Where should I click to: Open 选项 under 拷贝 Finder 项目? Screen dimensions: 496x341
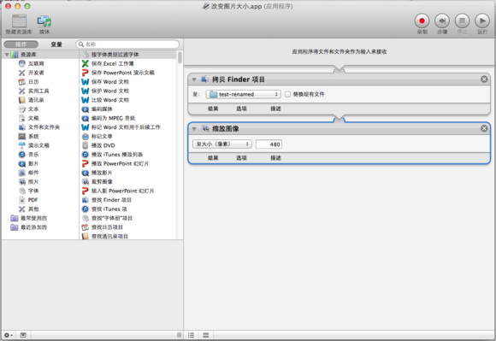[241, 109]
